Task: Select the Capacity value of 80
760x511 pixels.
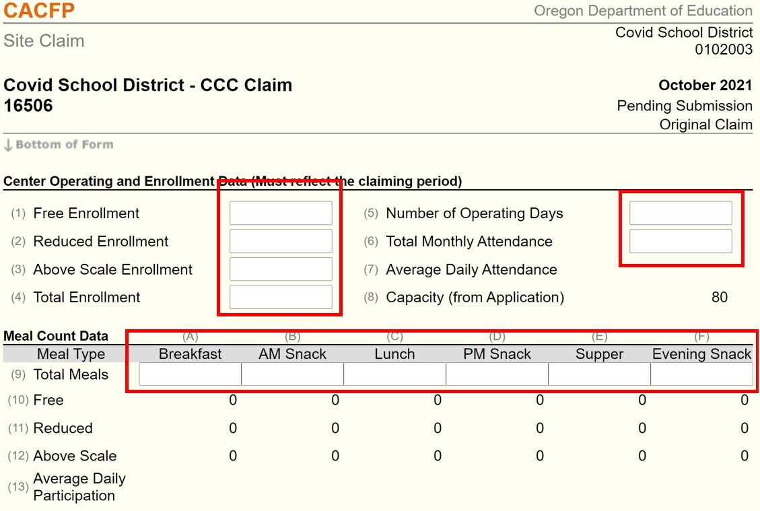Action: click(x=718, y=296)
